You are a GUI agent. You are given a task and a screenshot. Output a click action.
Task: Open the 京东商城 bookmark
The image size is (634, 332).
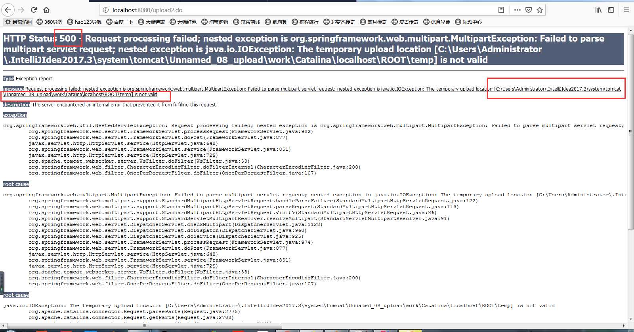(x=246, y=22)
